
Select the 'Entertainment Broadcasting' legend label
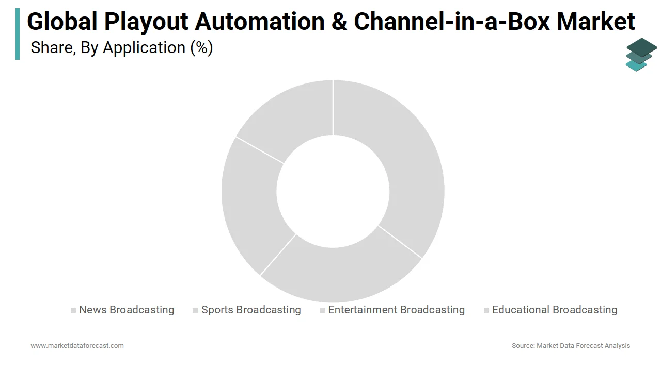(x=397, y=310)
